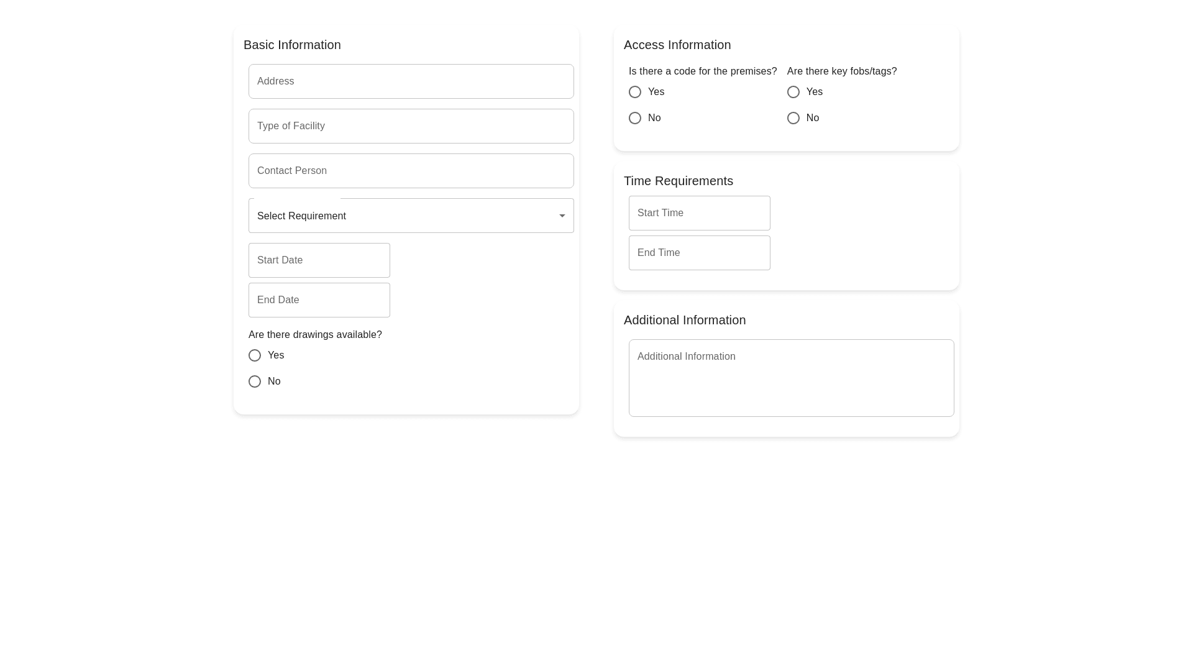Click the Start Time field
This screenshot has width=1193, height=671.
click(699, 213)
